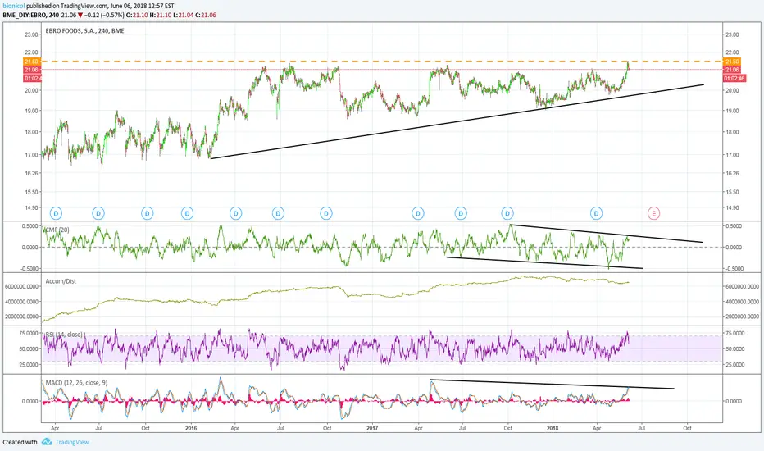Click the 0.0000 MACD level on the right axis
The height and width of the screenshot is (451, 764).
(x=734, y=401)
